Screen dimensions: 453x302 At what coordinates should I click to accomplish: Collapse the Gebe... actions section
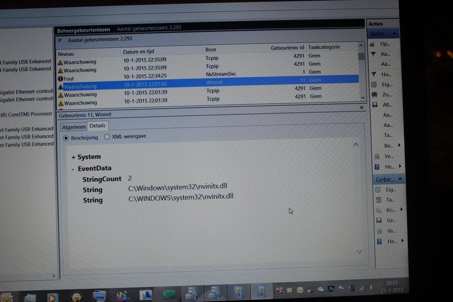click(x=400, y=179)
